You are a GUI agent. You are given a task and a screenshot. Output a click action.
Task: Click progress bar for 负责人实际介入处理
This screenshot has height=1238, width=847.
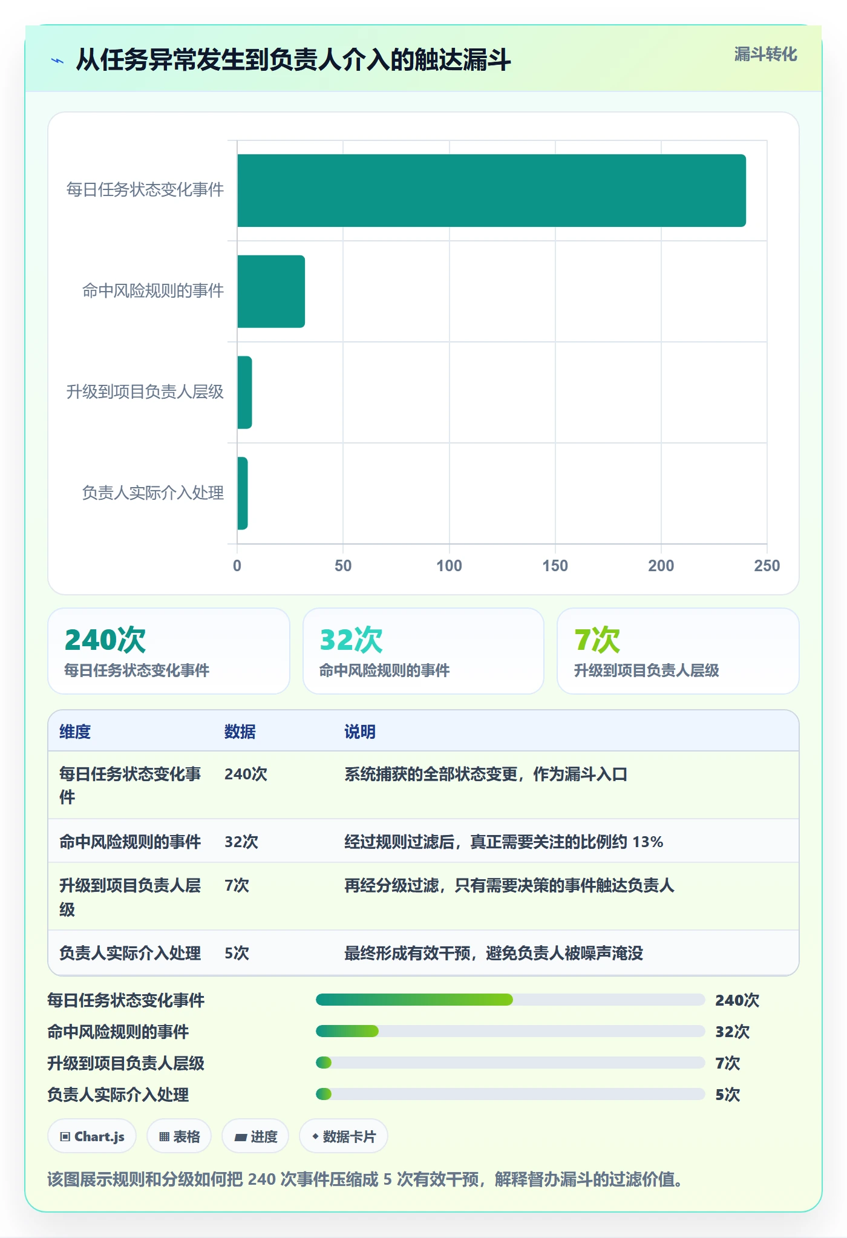(x=510, y=1094)
